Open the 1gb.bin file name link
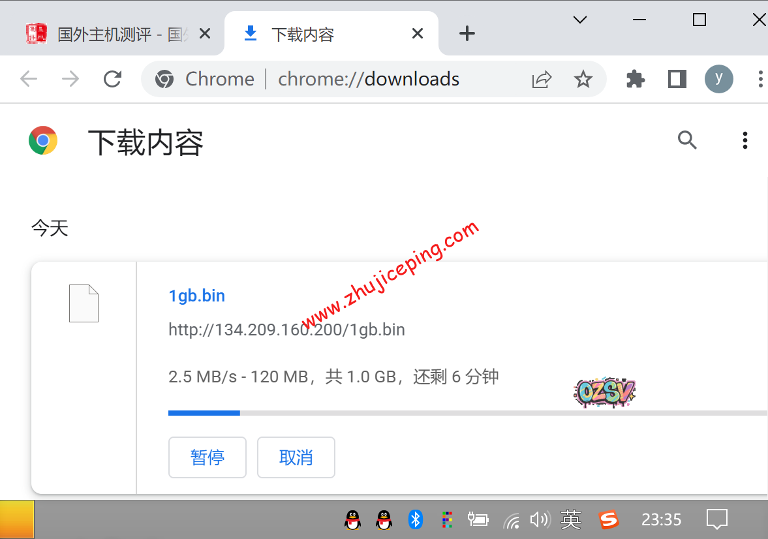Image resolution: width=768 pixels, height=539 pixels. point(196,296)
